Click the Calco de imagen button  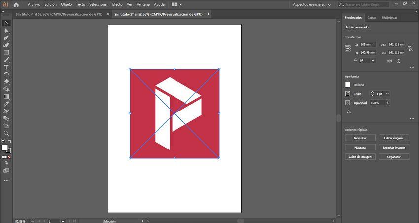pos(360,157)
